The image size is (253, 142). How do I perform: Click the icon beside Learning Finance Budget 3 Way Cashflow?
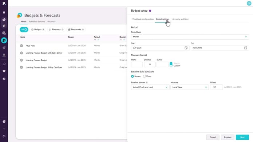click(x=21, y=67)
